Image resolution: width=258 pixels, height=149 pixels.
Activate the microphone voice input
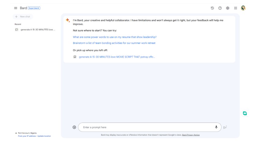(216, 127)
